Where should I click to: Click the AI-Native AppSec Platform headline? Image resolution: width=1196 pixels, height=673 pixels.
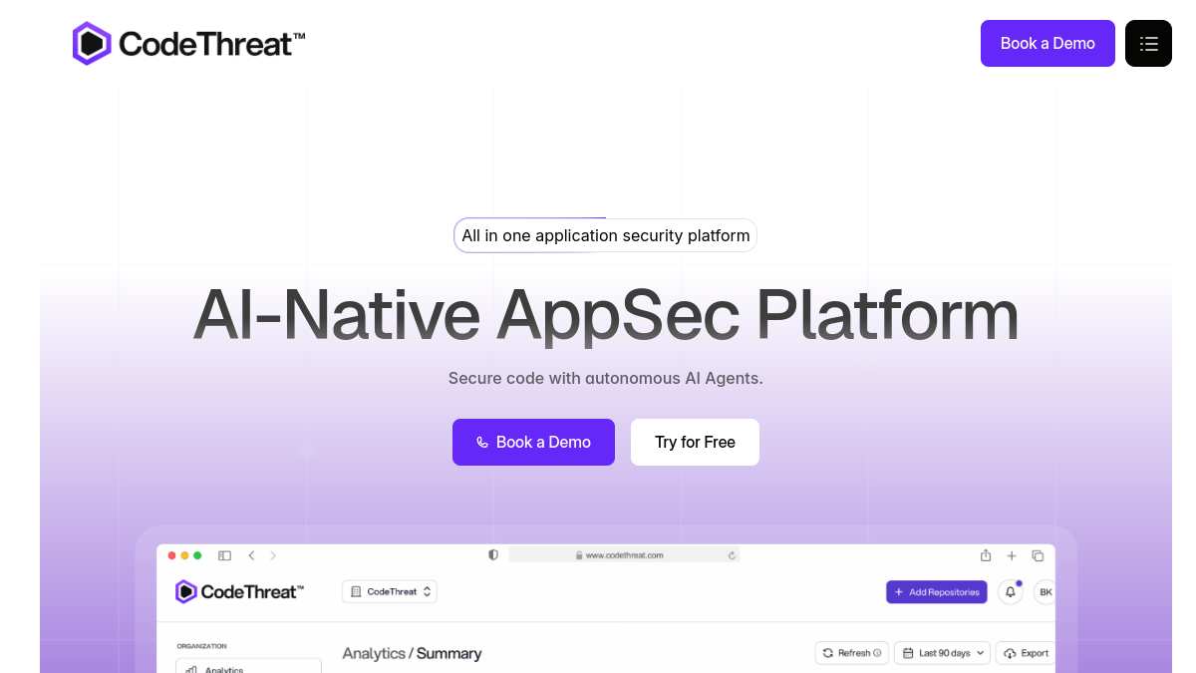point(605,314)
